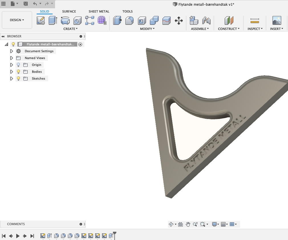Open the data panel grid icon
This screenshot has width=288, height=240.
[3, 3]
